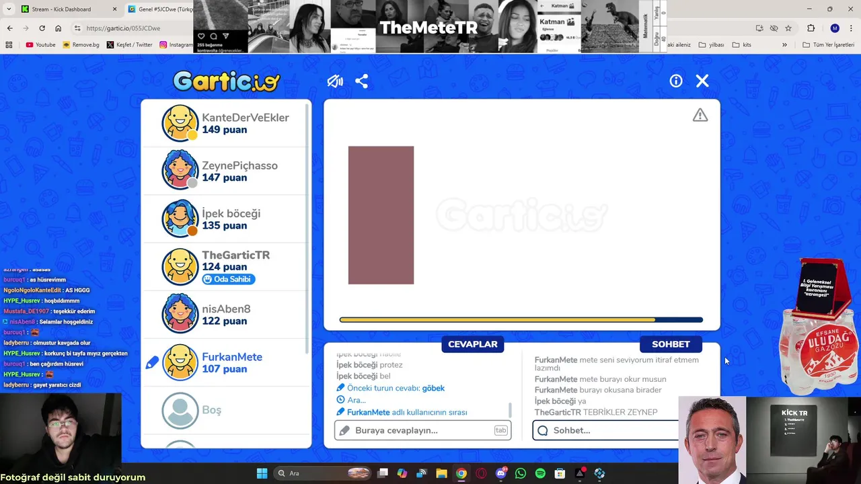
Task: Open File Explorer from the taskbar
Action: pyautogui.click(x=441, y=473)
